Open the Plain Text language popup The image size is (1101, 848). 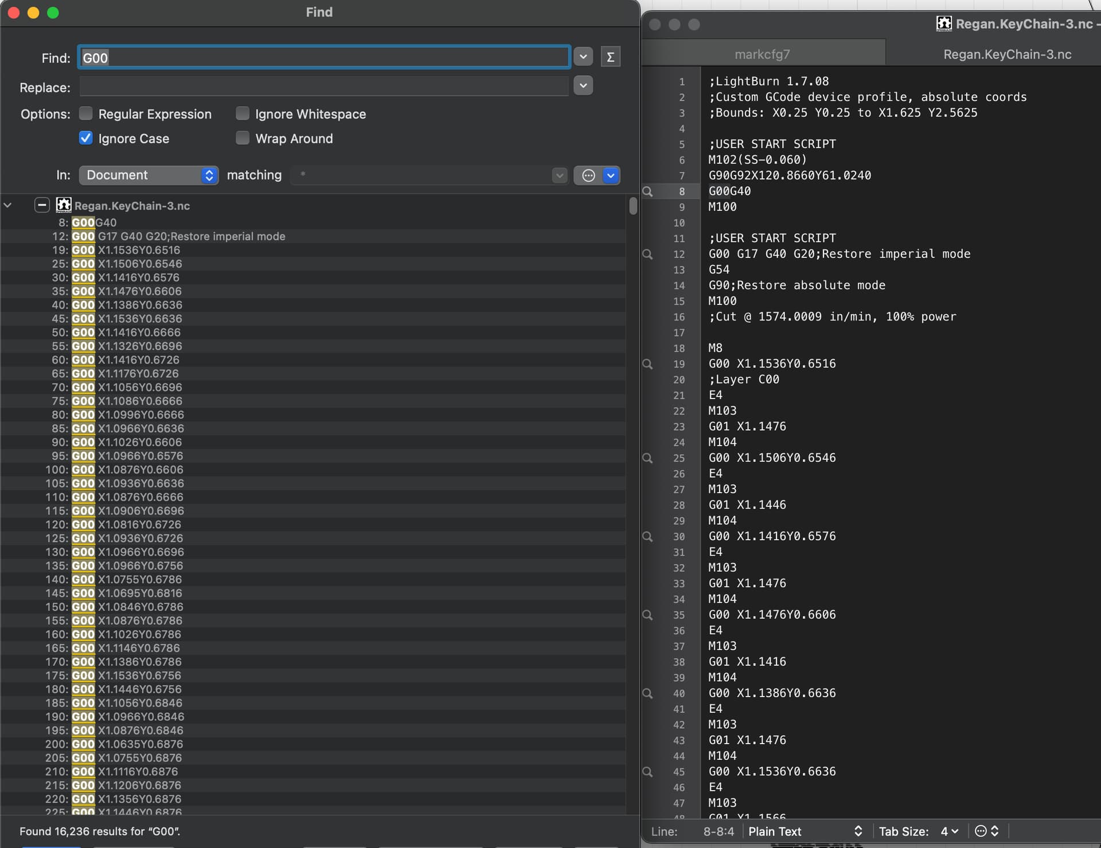pyautogui.click(x=805, y=831)
